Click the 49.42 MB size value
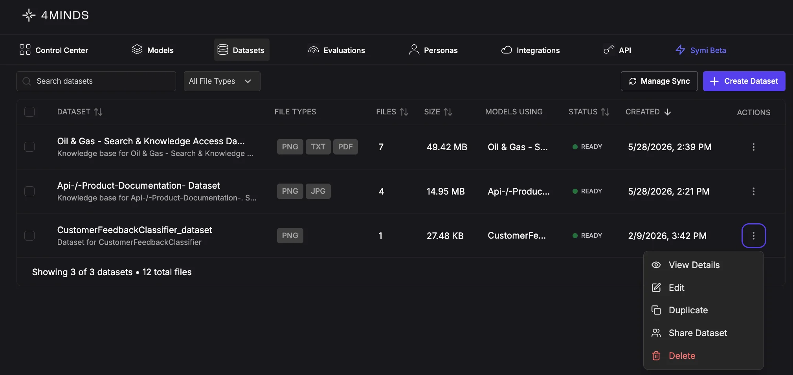The width and height of the screenshot is (793, 375). tap(447, 147)
